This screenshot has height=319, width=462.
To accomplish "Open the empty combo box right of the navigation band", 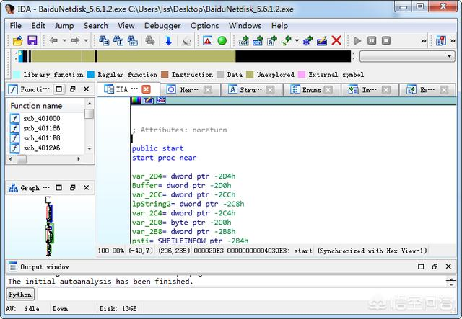I will (x=407, y=56).
